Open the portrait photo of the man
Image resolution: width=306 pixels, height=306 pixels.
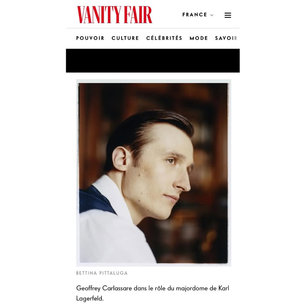154,173
